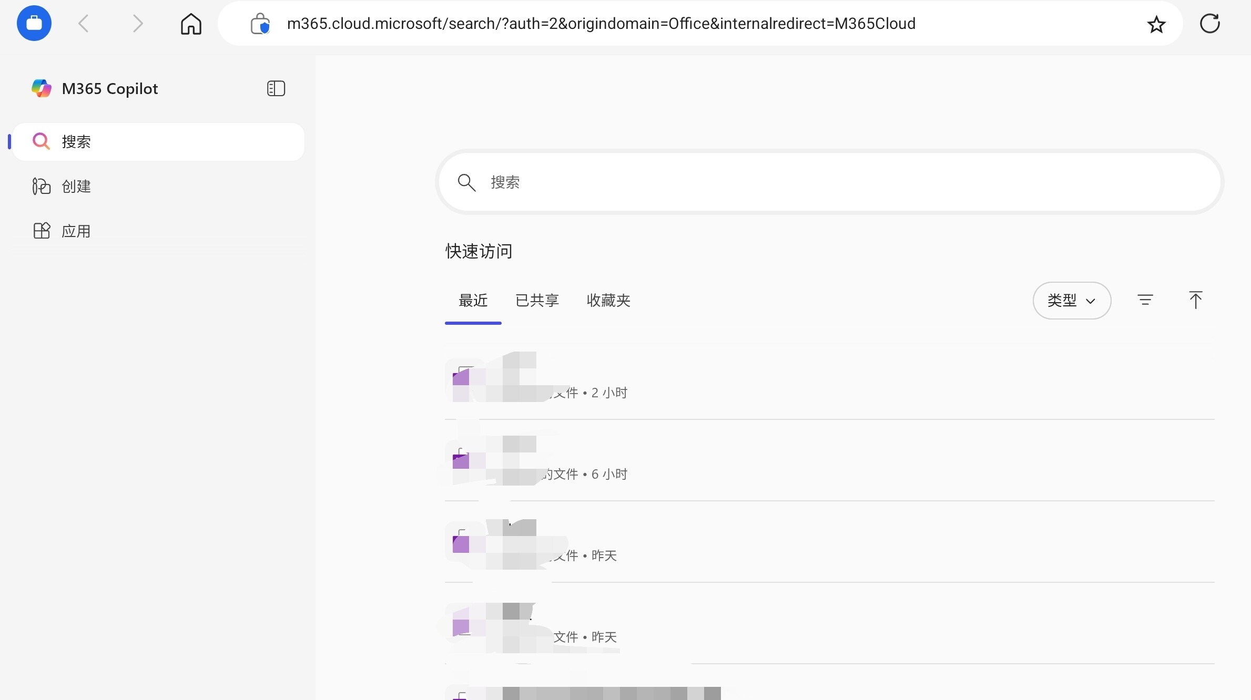Click the site security lock icon
Image resolution: width=1251 pixels, height=700 pixels.
(260, 24)
